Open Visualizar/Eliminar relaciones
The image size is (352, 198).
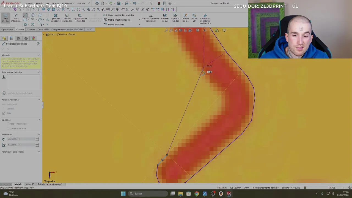[151, 18]
